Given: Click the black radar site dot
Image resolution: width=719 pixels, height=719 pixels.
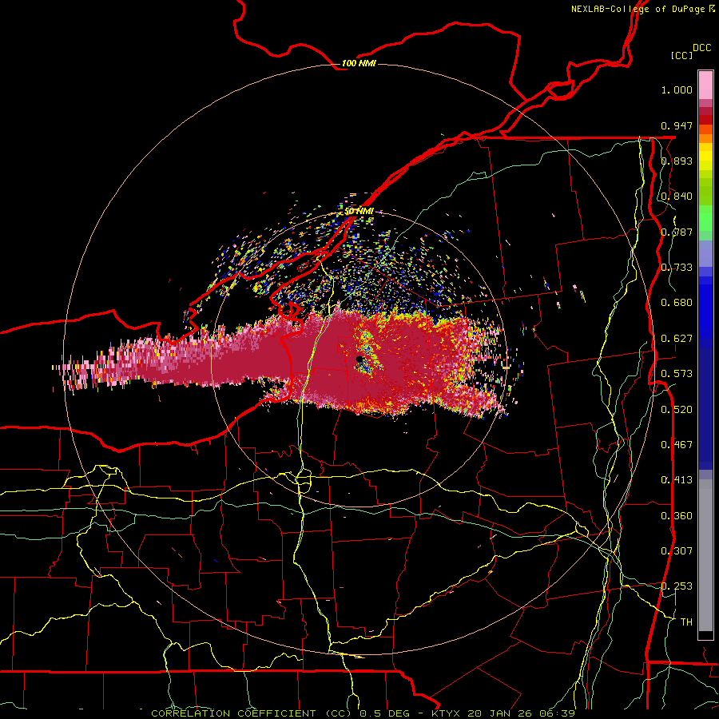Looking at the screenshot, I should tap(359, 359).
